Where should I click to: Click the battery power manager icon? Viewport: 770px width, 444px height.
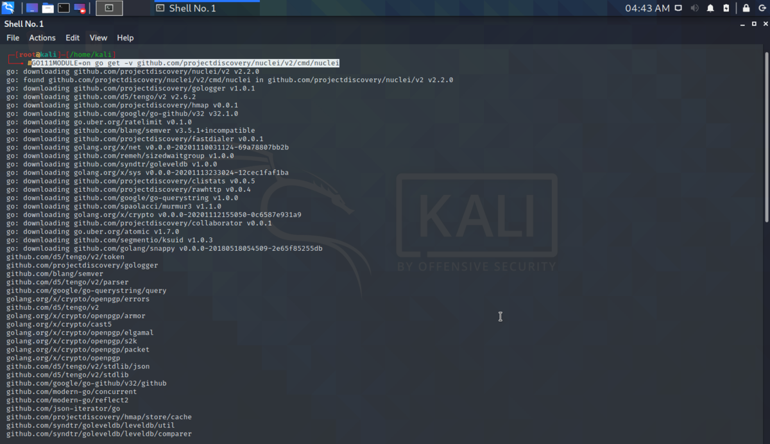coord(726,8)
